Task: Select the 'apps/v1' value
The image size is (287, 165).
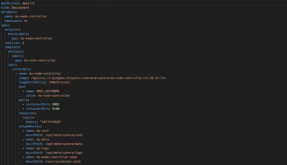Action: 28,3
